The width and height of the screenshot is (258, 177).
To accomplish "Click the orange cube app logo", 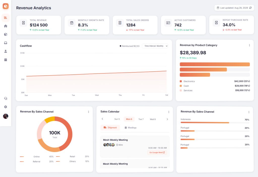I will pyautogui.click(x=6, y=6).
